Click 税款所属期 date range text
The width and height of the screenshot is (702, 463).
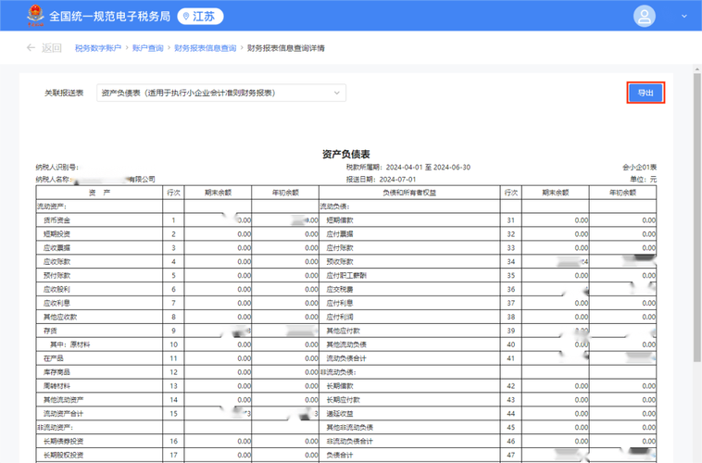coord(407,167)
